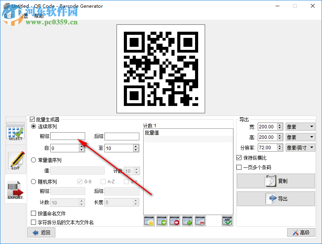
Task: Open the 高 units dropdown
Action: click(300, 137)
